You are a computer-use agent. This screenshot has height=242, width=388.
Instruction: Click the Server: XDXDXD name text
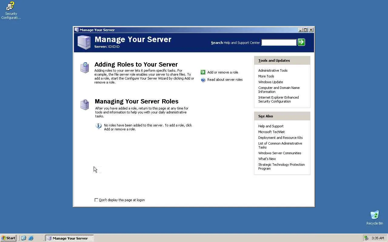pos(107,47)
